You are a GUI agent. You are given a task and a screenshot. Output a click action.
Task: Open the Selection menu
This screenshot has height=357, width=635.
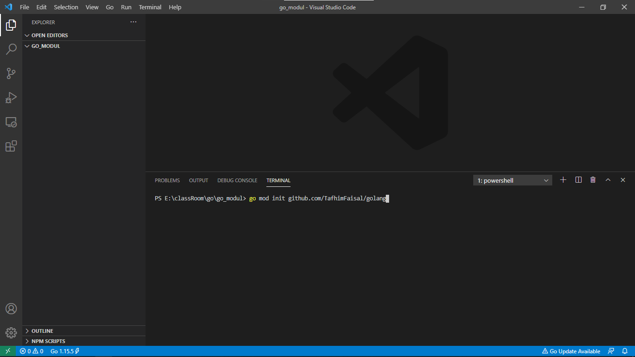point(66,7)
